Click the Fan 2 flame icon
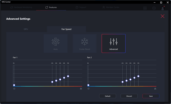The height and width of the screenshot is (104, 171). coord(155,89)
